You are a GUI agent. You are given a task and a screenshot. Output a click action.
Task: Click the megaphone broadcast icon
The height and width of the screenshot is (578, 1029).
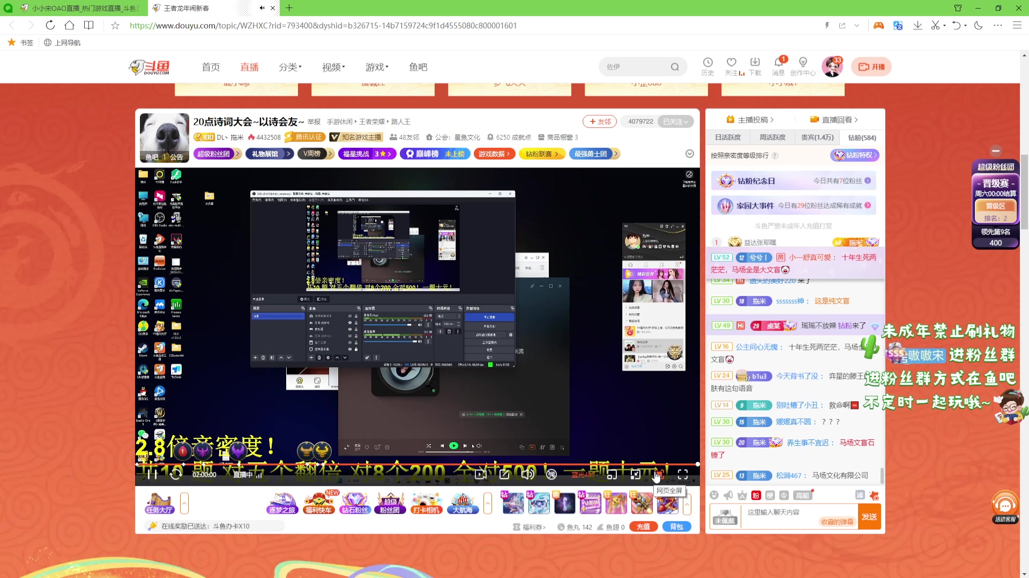click(x=728, y=495)
